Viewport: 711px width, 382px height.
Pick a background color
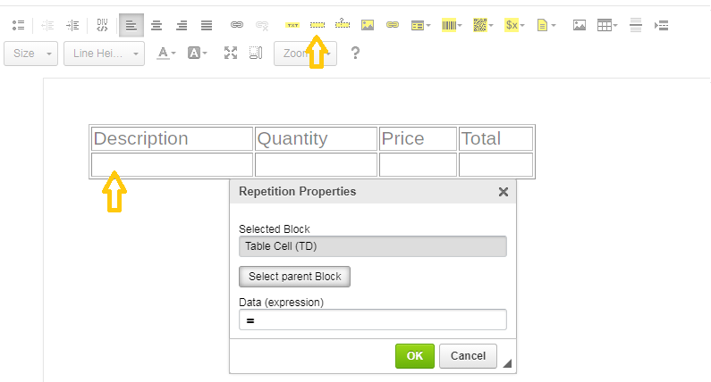(x=198, y=54)
